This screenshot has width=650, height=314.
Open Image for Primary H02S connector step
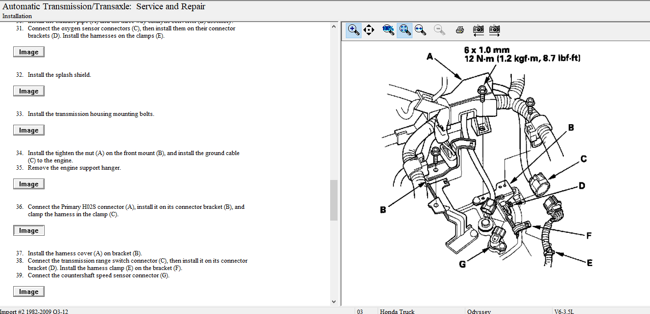[29, 230]
